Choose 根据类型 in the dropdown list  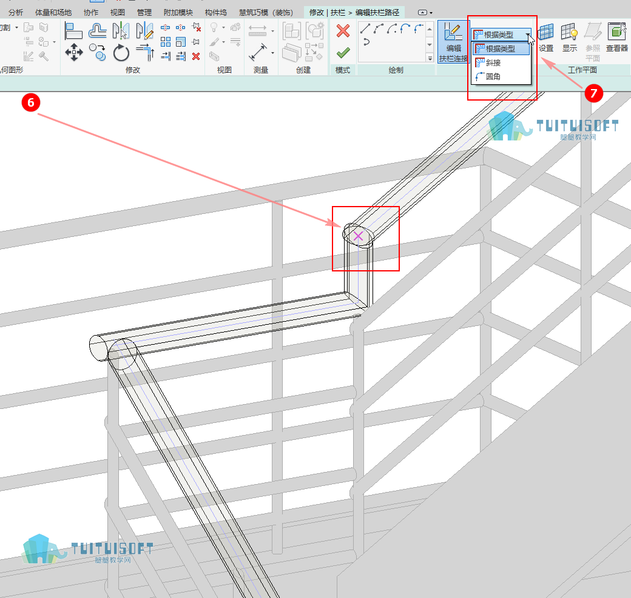[501, 48]
